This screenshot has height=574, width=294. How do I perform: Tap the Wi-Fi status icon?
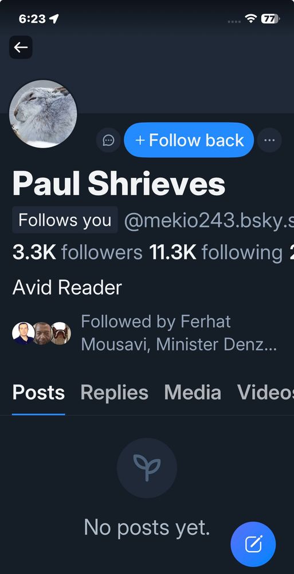251,19
